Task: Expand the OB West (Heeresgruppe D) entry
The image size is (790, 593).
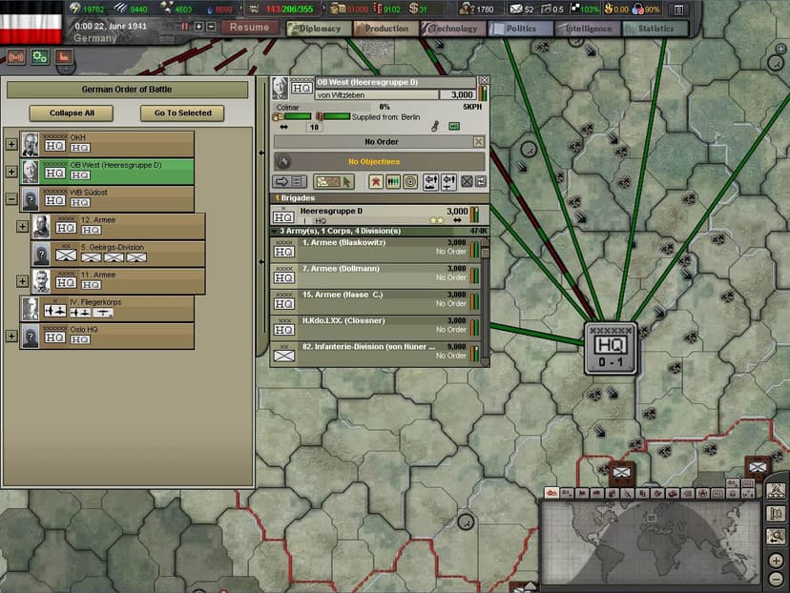Action: click(11, 172)
